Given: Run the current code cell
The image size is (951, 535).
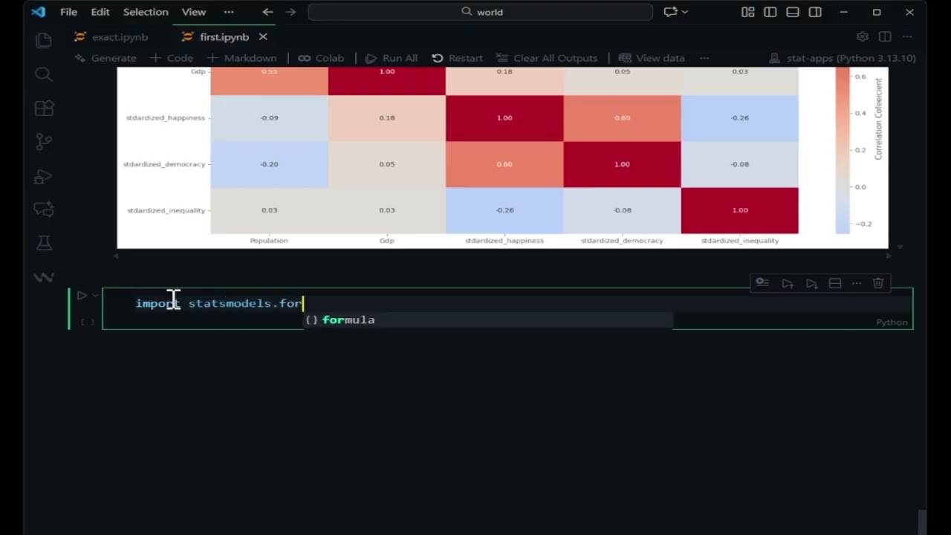Looking at the screenshot, I should tap(82, 295).
